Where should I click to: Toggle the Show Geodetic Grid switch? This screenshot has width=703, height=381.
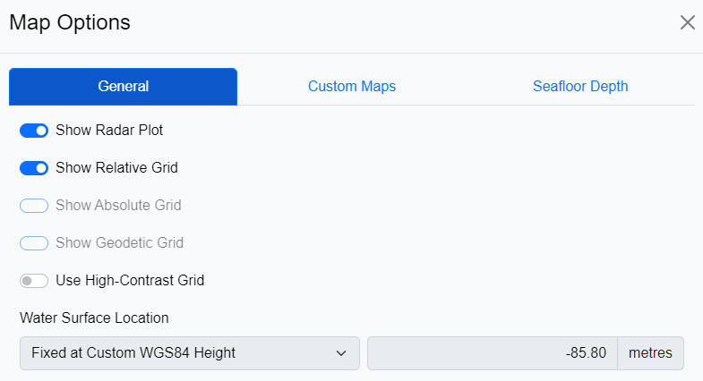click(34, 243)
